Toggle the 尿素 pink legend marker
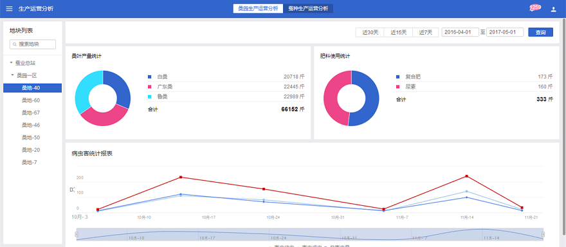The image size is (566, 247). 397,87
